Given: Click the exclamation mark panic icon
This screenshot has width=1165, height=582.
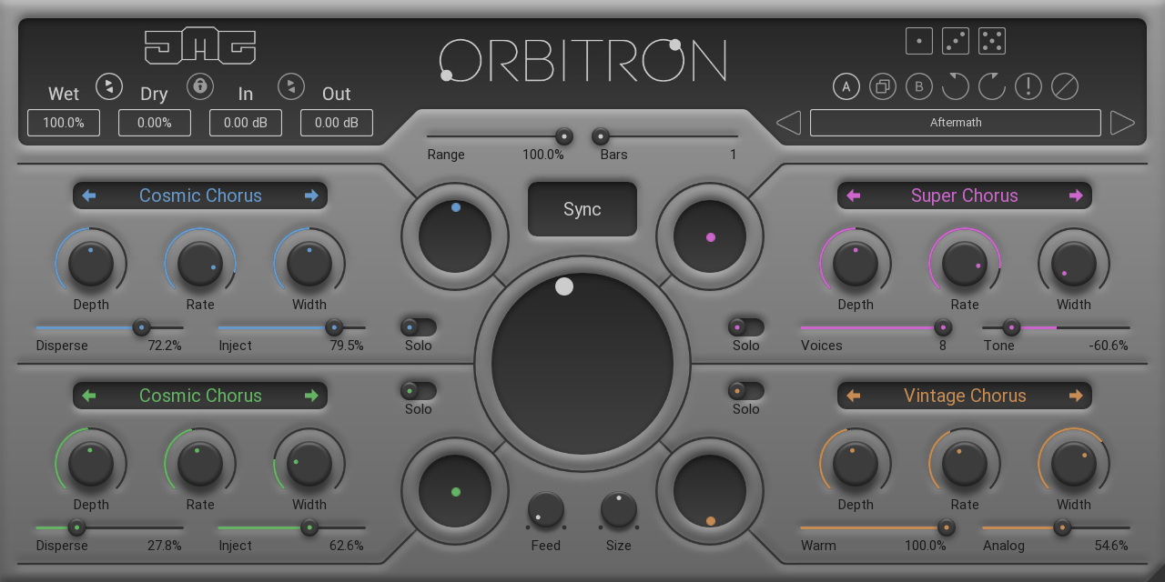Looking at the screenshot, I should 1028,86.
